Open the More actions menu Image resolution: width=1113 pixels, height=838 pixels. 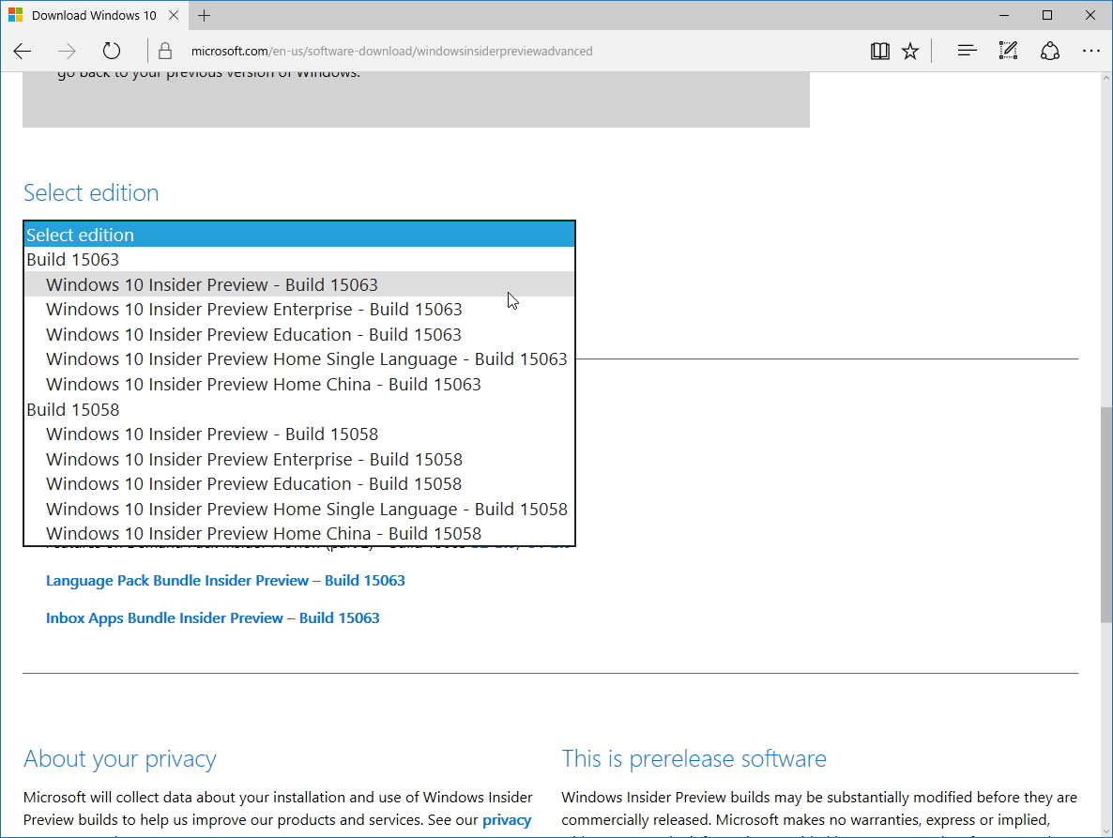click(1090, 51)
